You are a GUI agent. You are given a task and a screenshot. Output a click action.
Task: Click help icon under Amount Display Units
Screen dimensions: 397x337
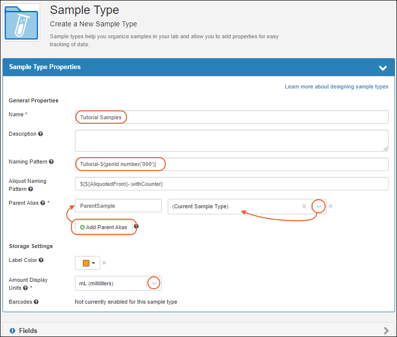(x=25, y=288)
